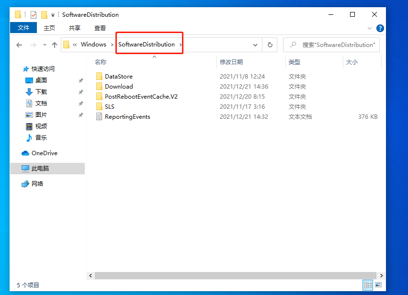
Task: Refresh the SoftwareDistribution folder view
Action: (x=269, y=45)
